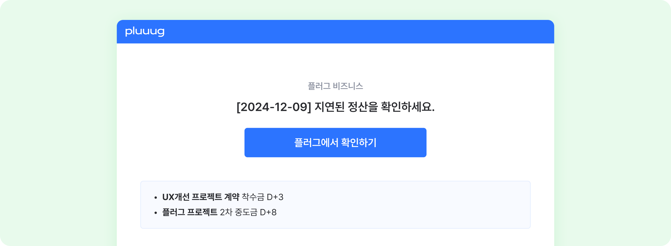Click the pluuug logo in header

[145, 31]
